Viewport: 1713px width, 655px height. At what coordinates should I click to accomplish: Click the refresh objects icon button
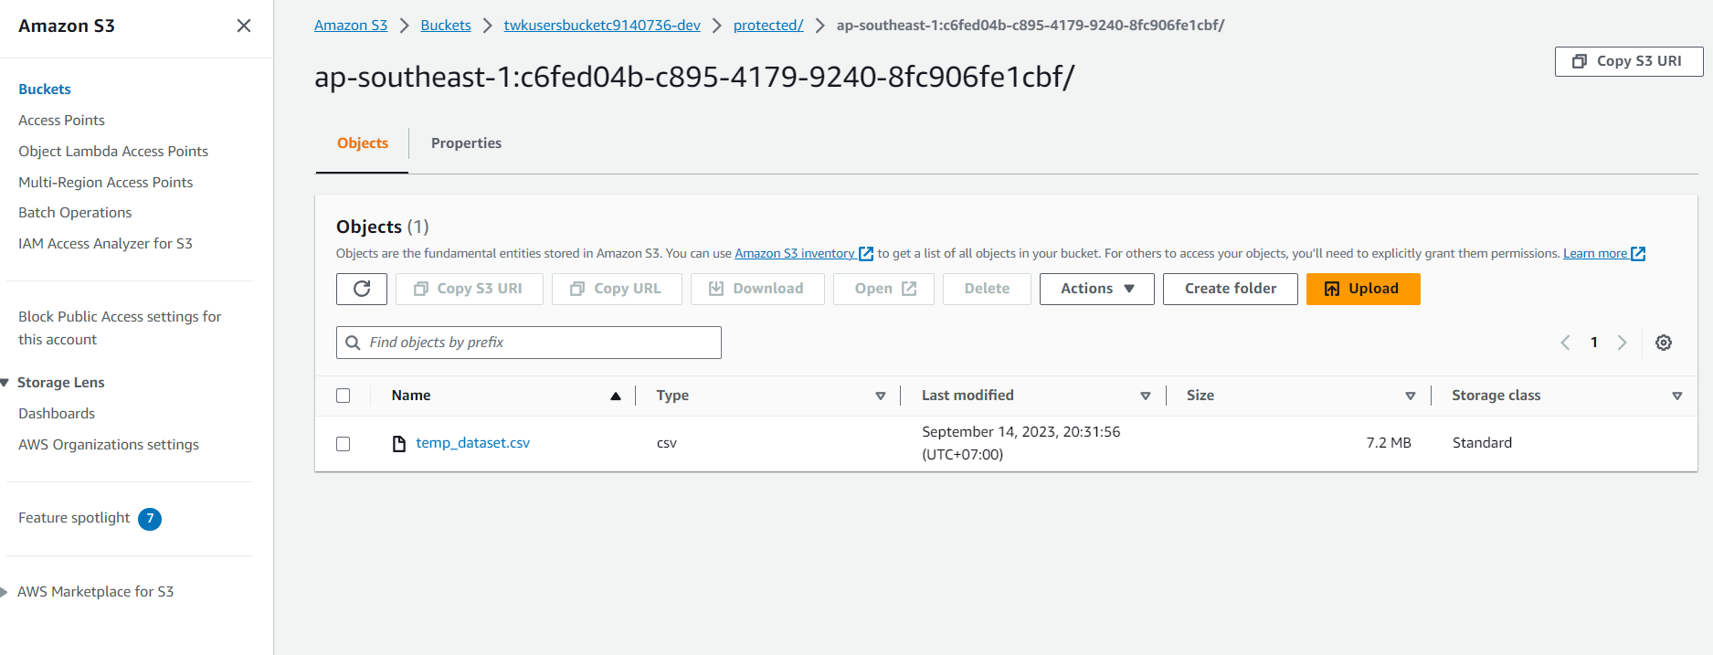[x=362, y=289]
